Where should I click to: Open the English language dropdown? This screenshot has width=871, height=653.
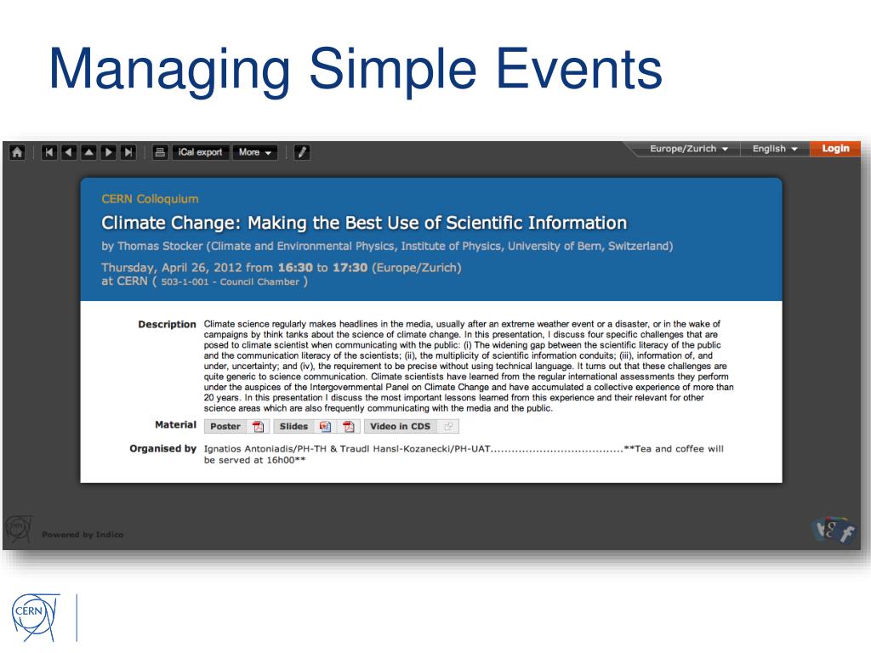coord(775,149)
